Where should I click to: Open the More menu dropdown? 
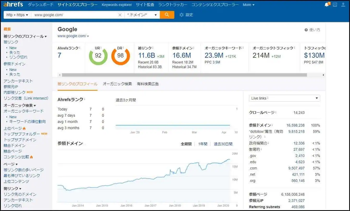tap(249, 5)
